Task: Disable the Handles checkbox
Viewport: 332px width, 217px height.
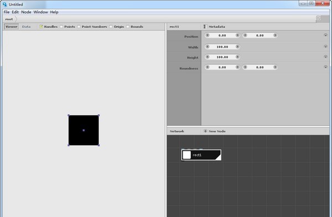Action: pos(41,27)
